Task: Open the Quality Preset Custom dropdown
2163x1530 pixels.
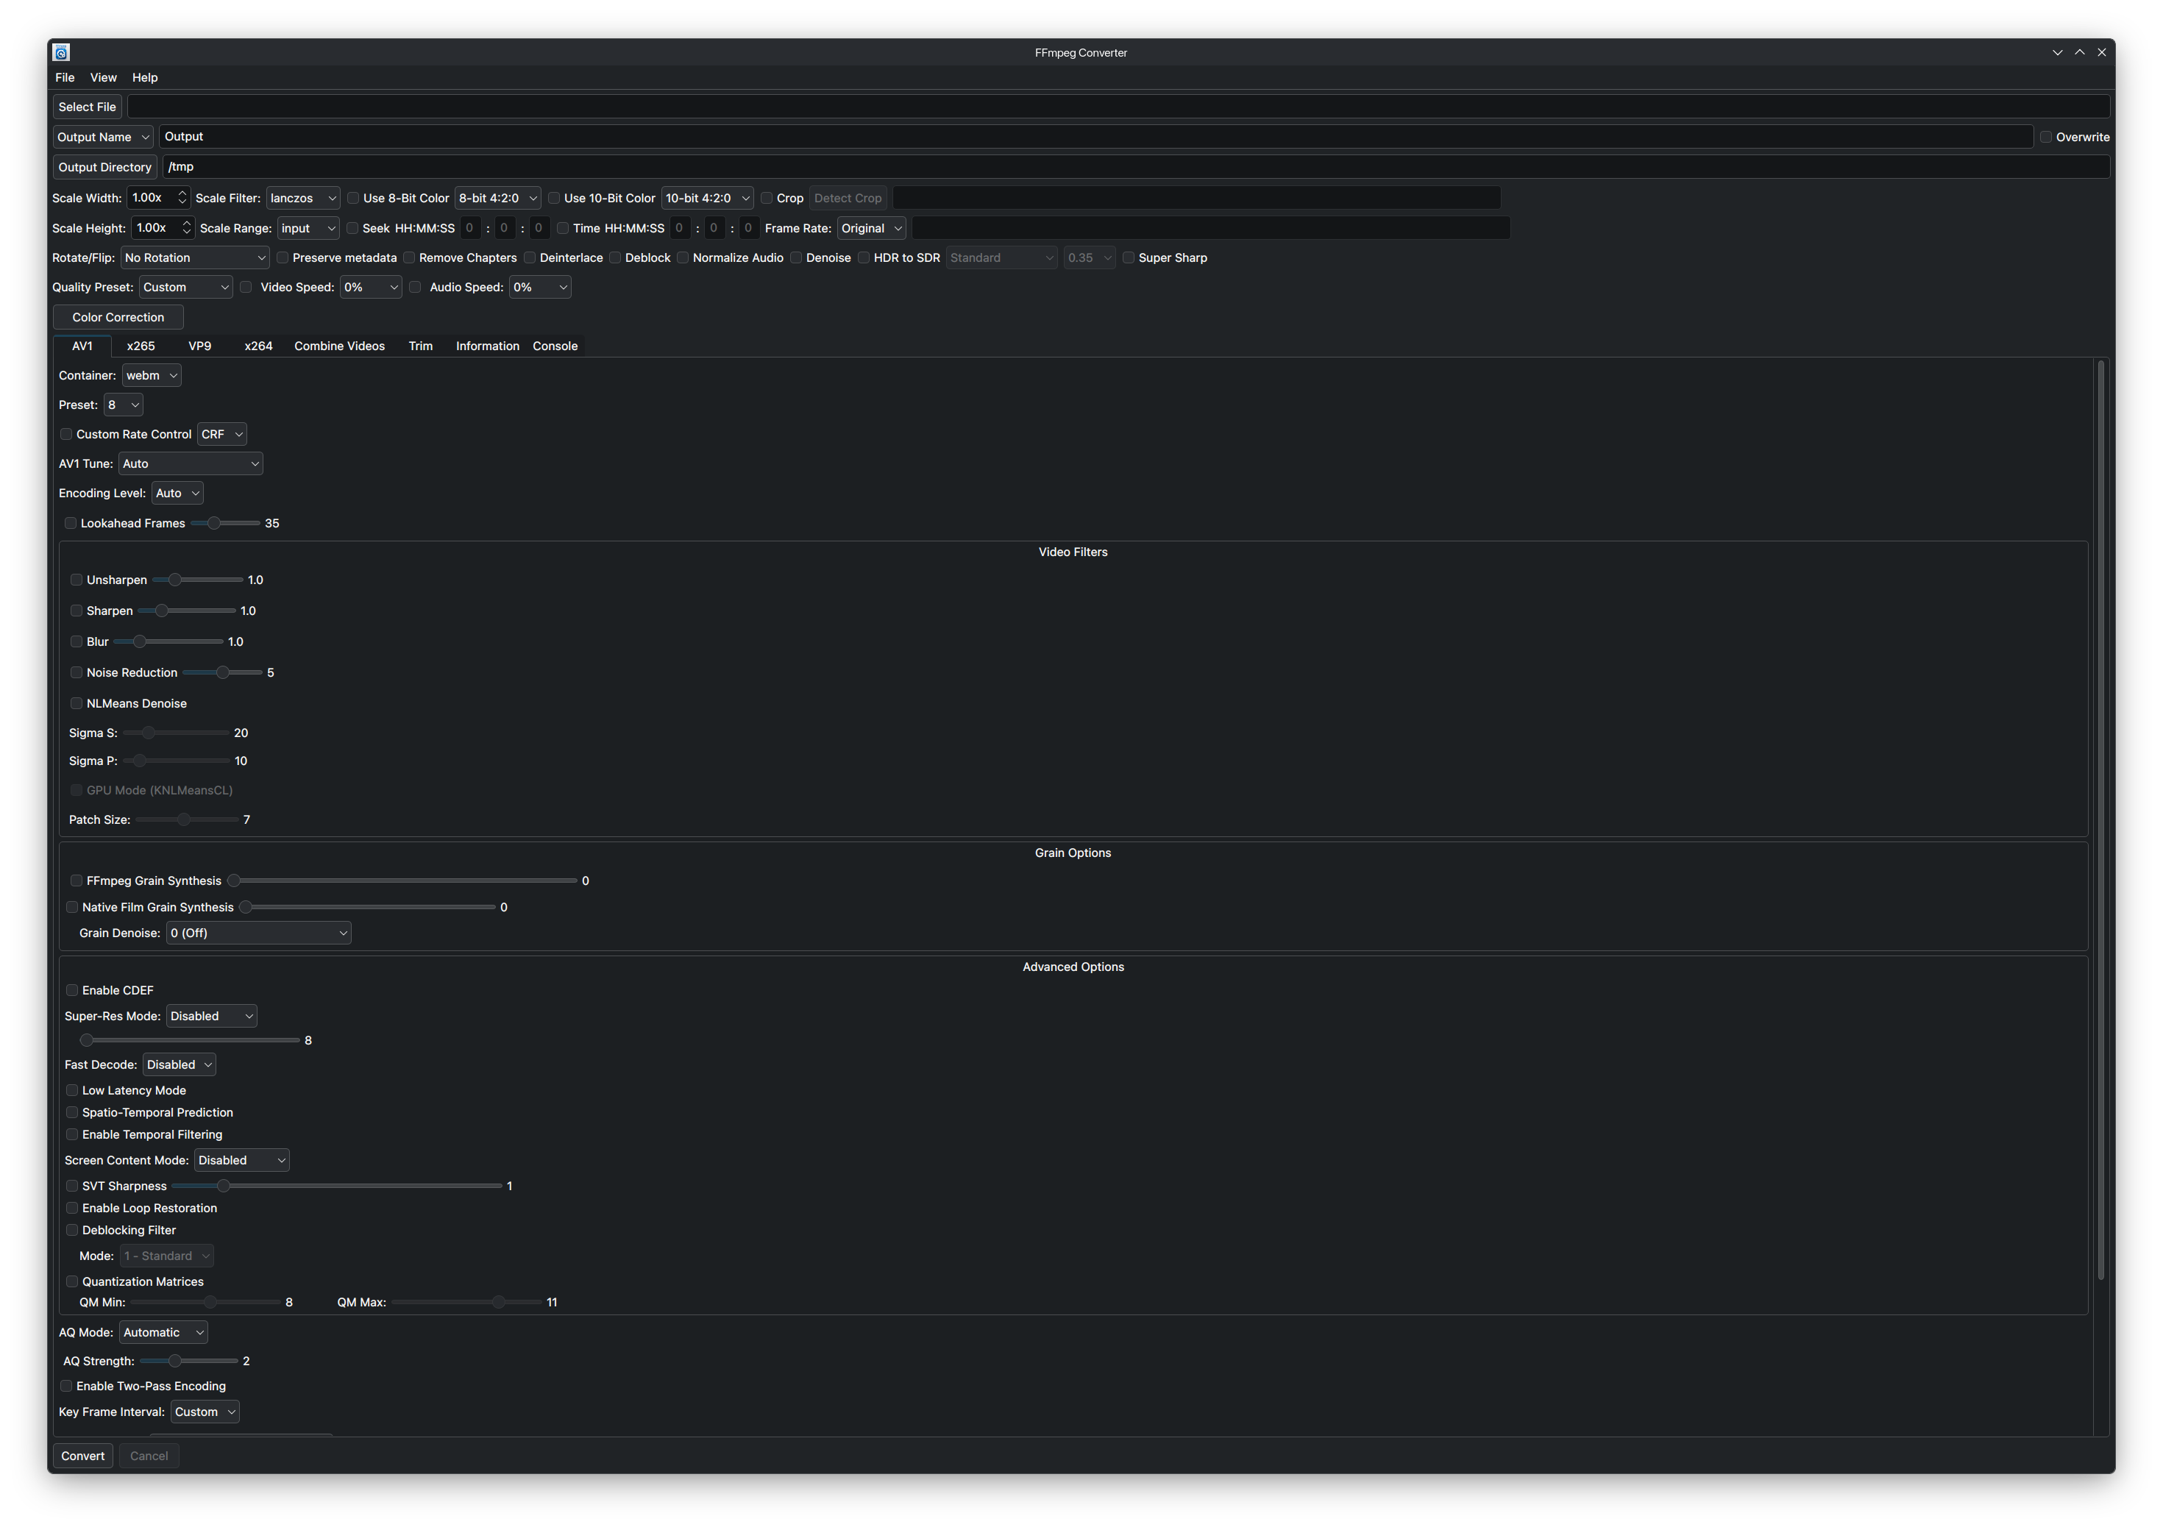Action: (185, 288)
